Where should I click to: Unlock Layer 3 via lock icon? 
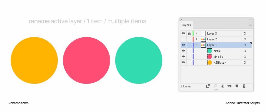point(189,33)
